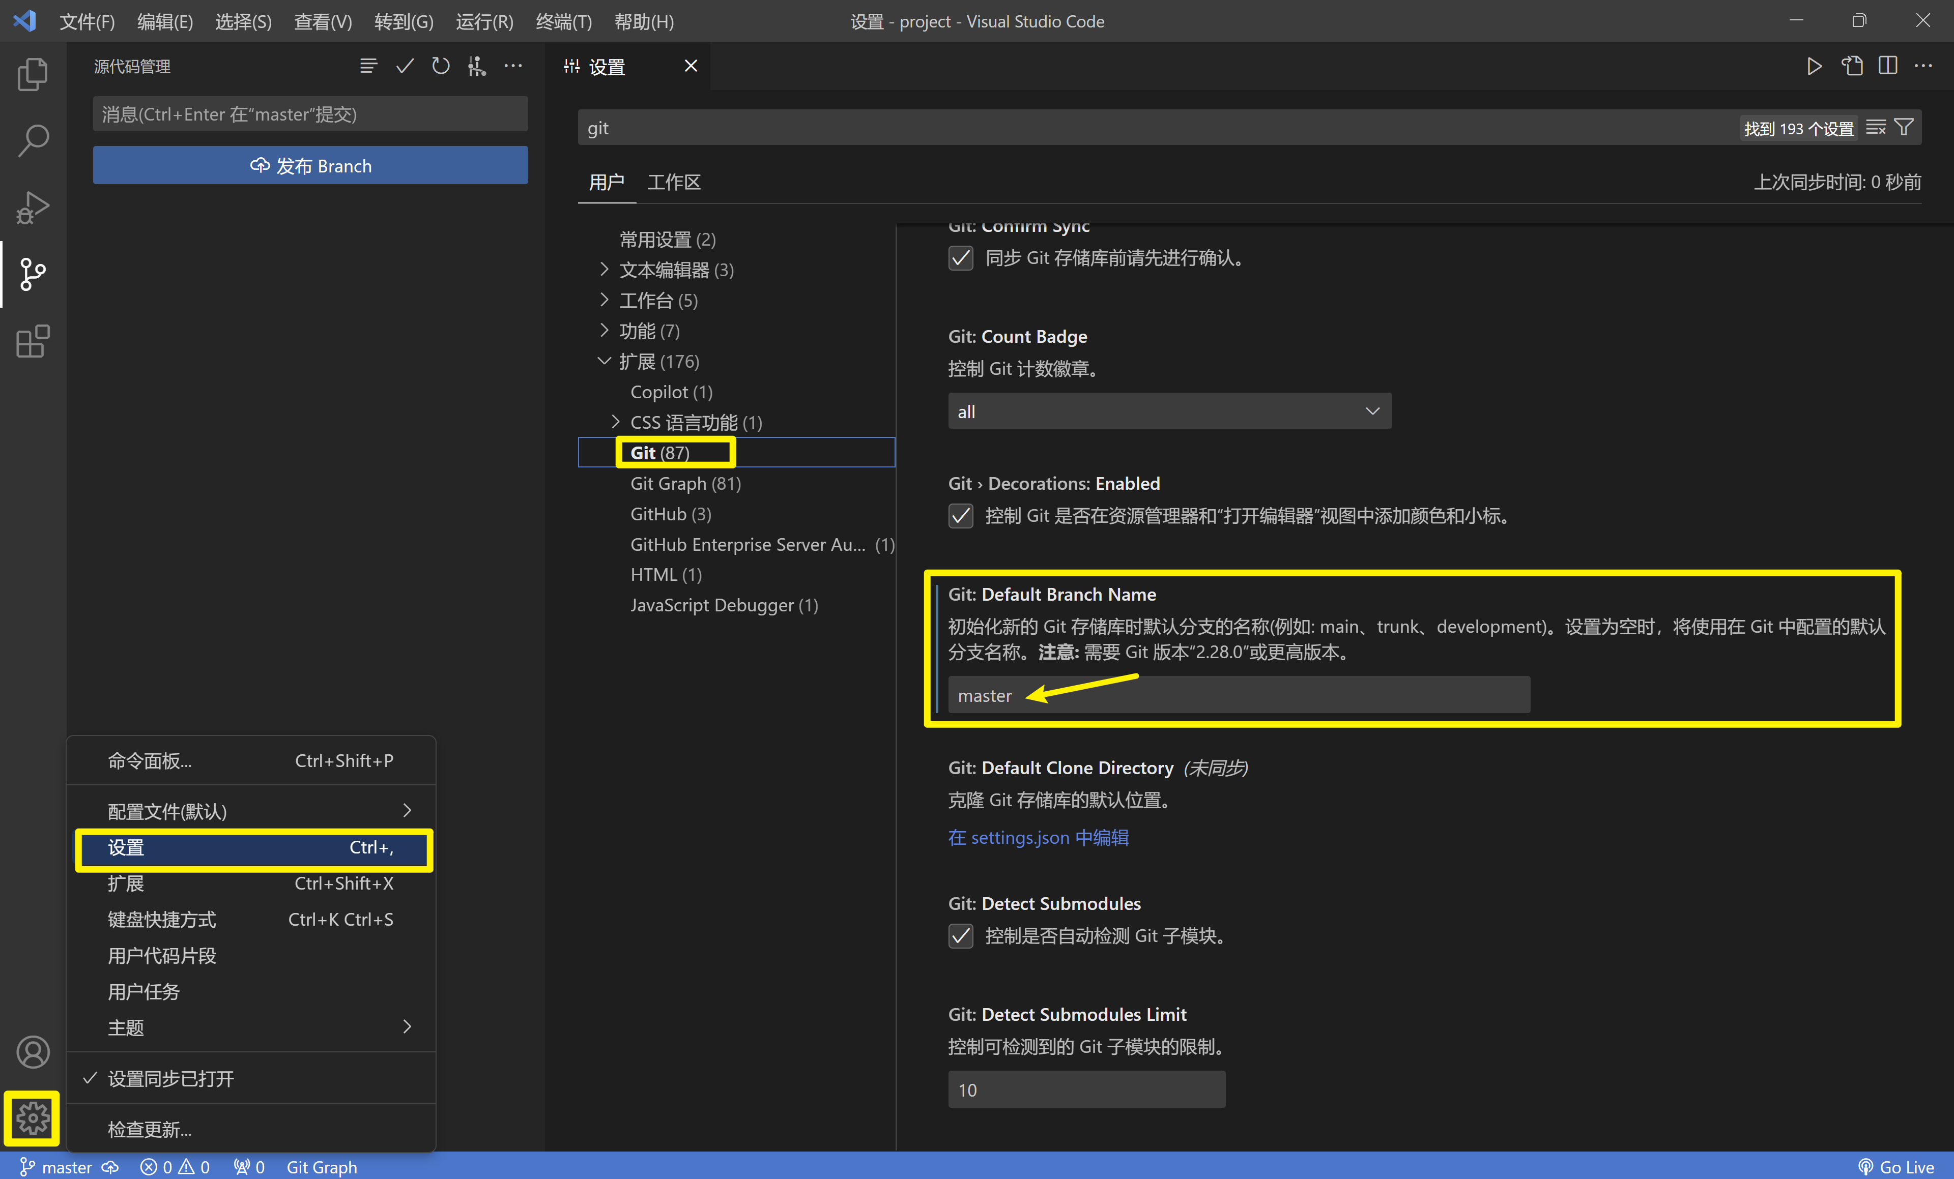Open errors and warnings status indicator

click(x=175, y=1166)
